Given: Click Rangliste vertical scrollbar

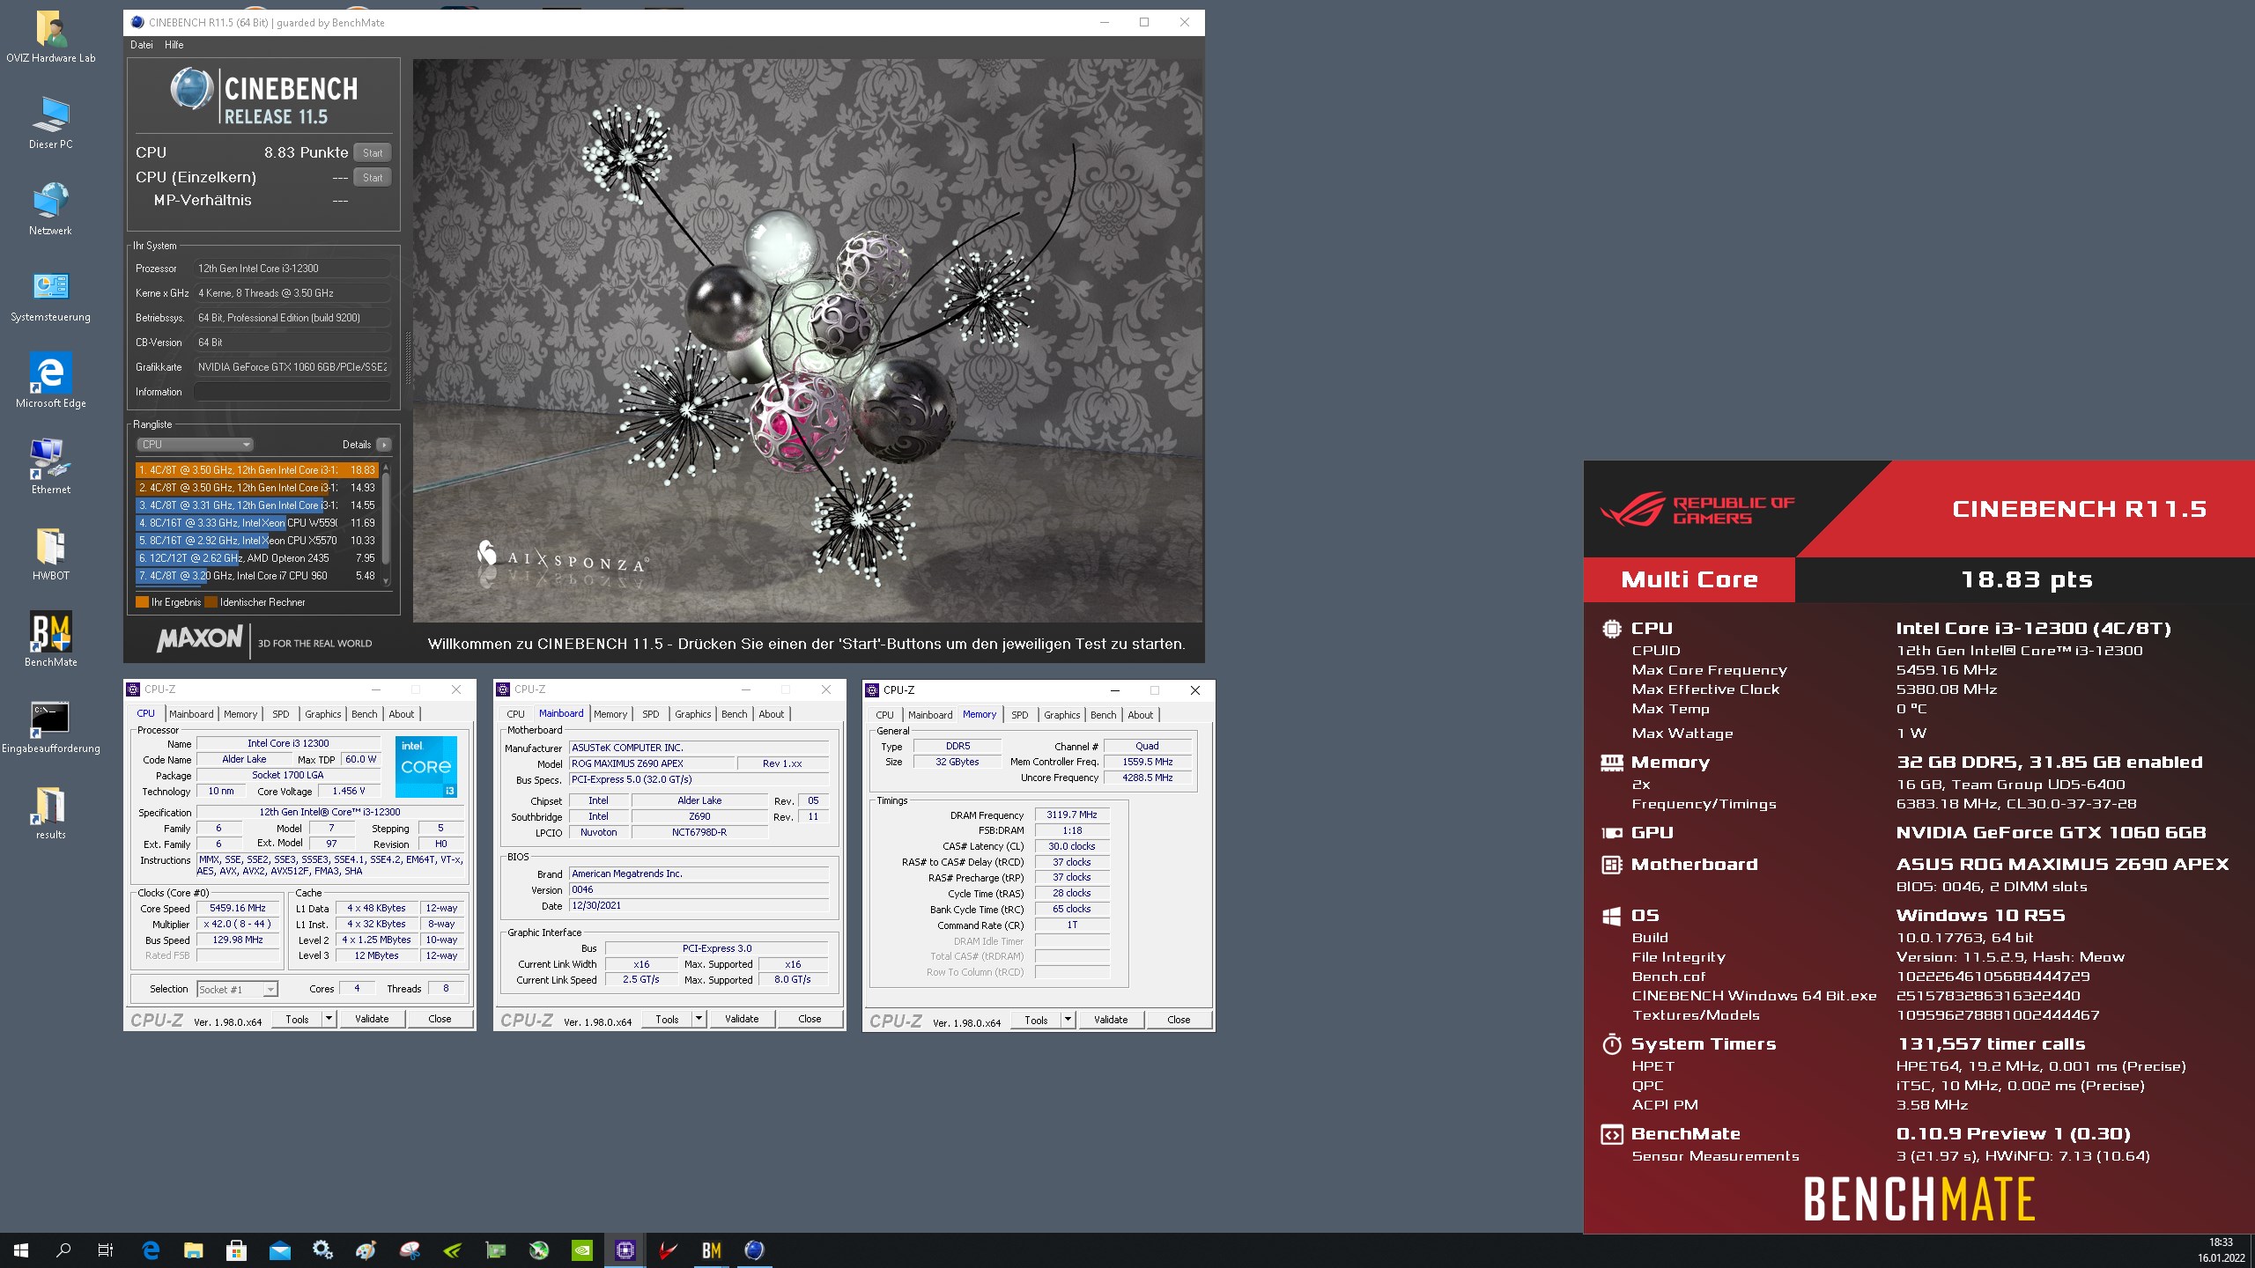Looking at the screenshot, I should click(386, 525).
